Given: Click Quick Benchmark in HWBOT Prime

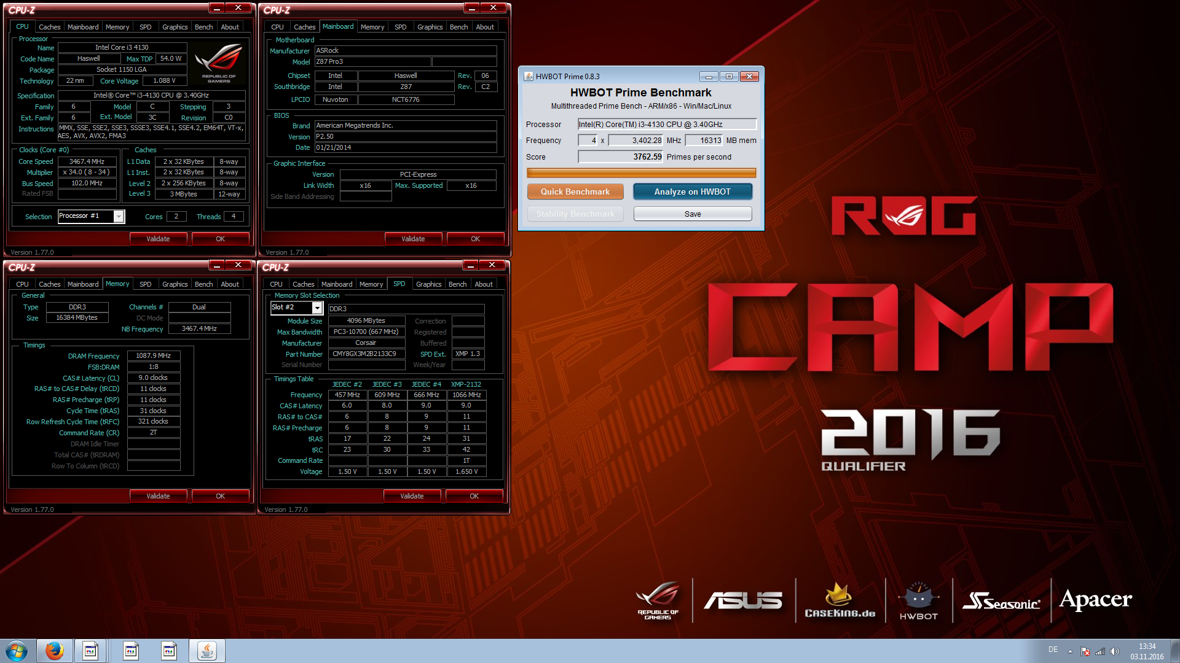Looking at the screenshot, I should [575, 192].
